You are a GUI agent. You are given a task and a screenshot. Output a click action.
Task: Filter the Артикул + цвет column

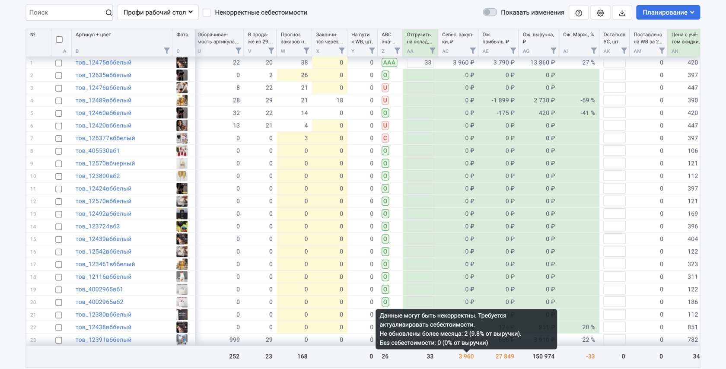click(x=167, y=51)
